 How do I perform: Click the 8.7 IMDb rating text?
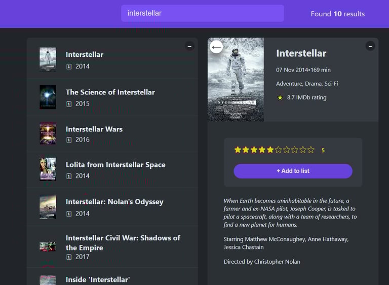point(306,97)
